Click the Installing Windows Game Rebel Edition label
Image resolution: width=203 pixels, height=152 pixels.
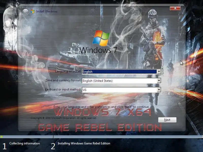click(84, 143)
